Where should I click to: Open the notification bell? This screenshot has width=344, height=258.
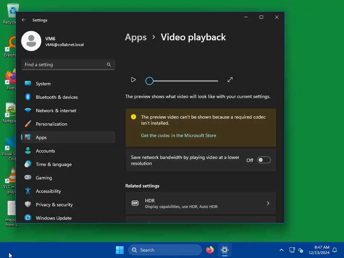tap(335, 250)
